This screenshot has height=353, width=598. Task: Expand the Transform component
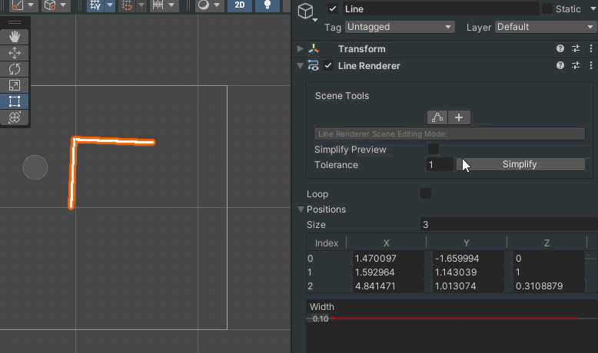coord(300,49)
